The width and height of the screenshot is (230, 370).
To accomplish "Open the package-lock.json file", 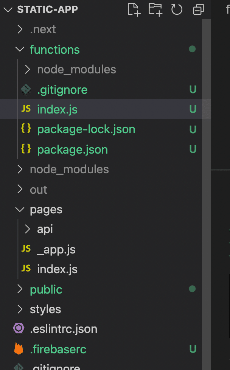I will pos(86,129).
